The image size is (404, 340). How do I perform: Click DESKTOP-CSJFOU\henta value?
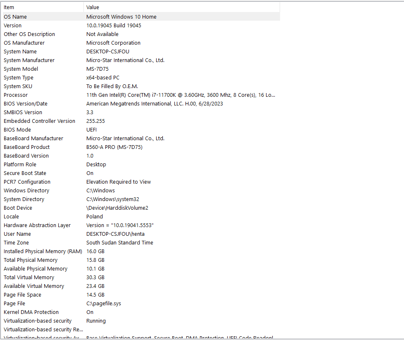(115, 234)
